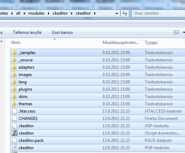This screenshot has height=153, width=185.
Task: Click the last ckeditor breadcrumb
Action: click(83, 13)
